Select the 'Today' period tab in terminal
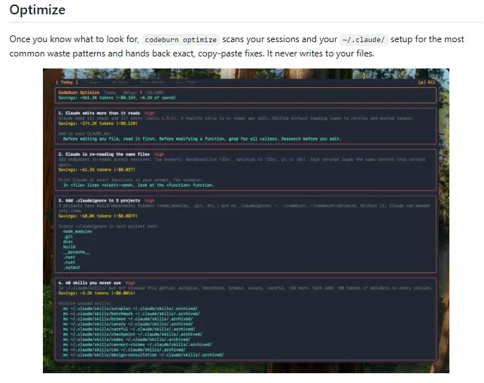484x383 pixels. pyautogui.click(x=67, y=82)
